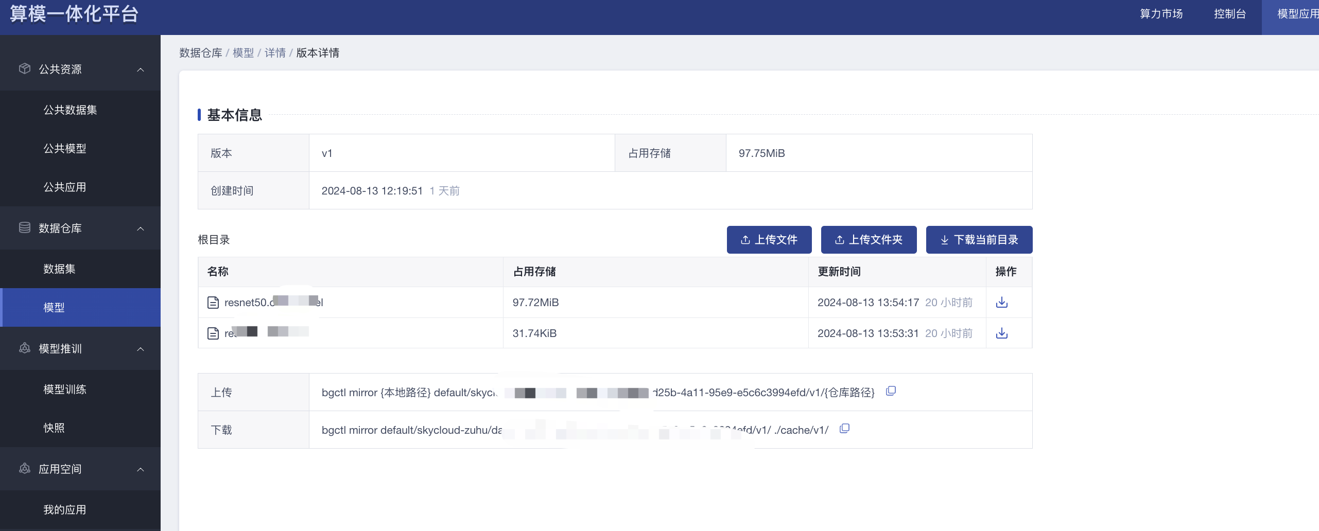Copy the upload bgctl mirror command

click(891, 391)
